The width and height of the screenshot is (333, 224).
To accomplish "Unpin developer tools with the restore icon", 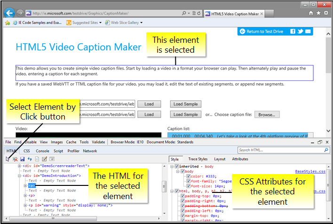I will 320,142.
